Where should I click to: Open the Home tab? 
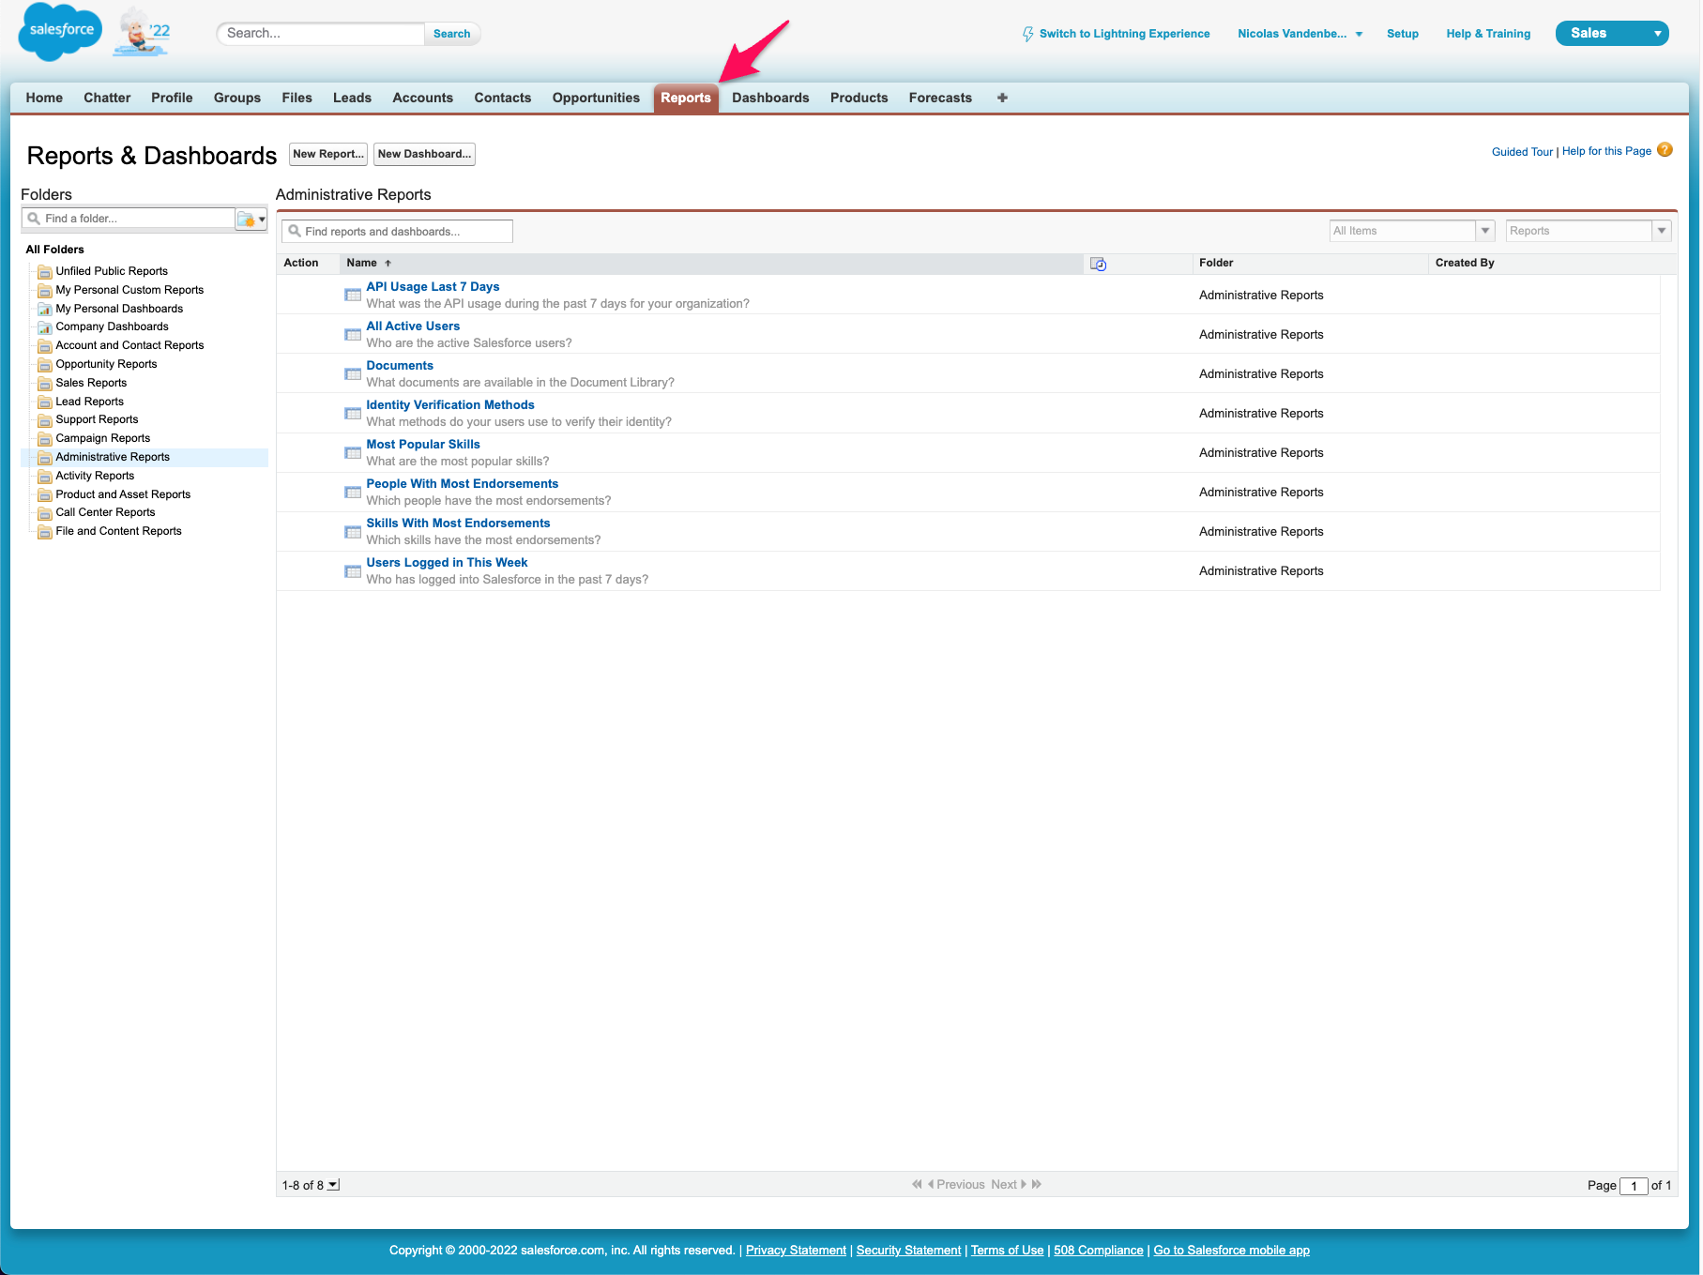point(44,98)
